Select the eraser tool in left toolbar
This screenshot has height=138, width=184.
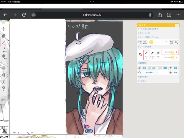tap(4, 56)
